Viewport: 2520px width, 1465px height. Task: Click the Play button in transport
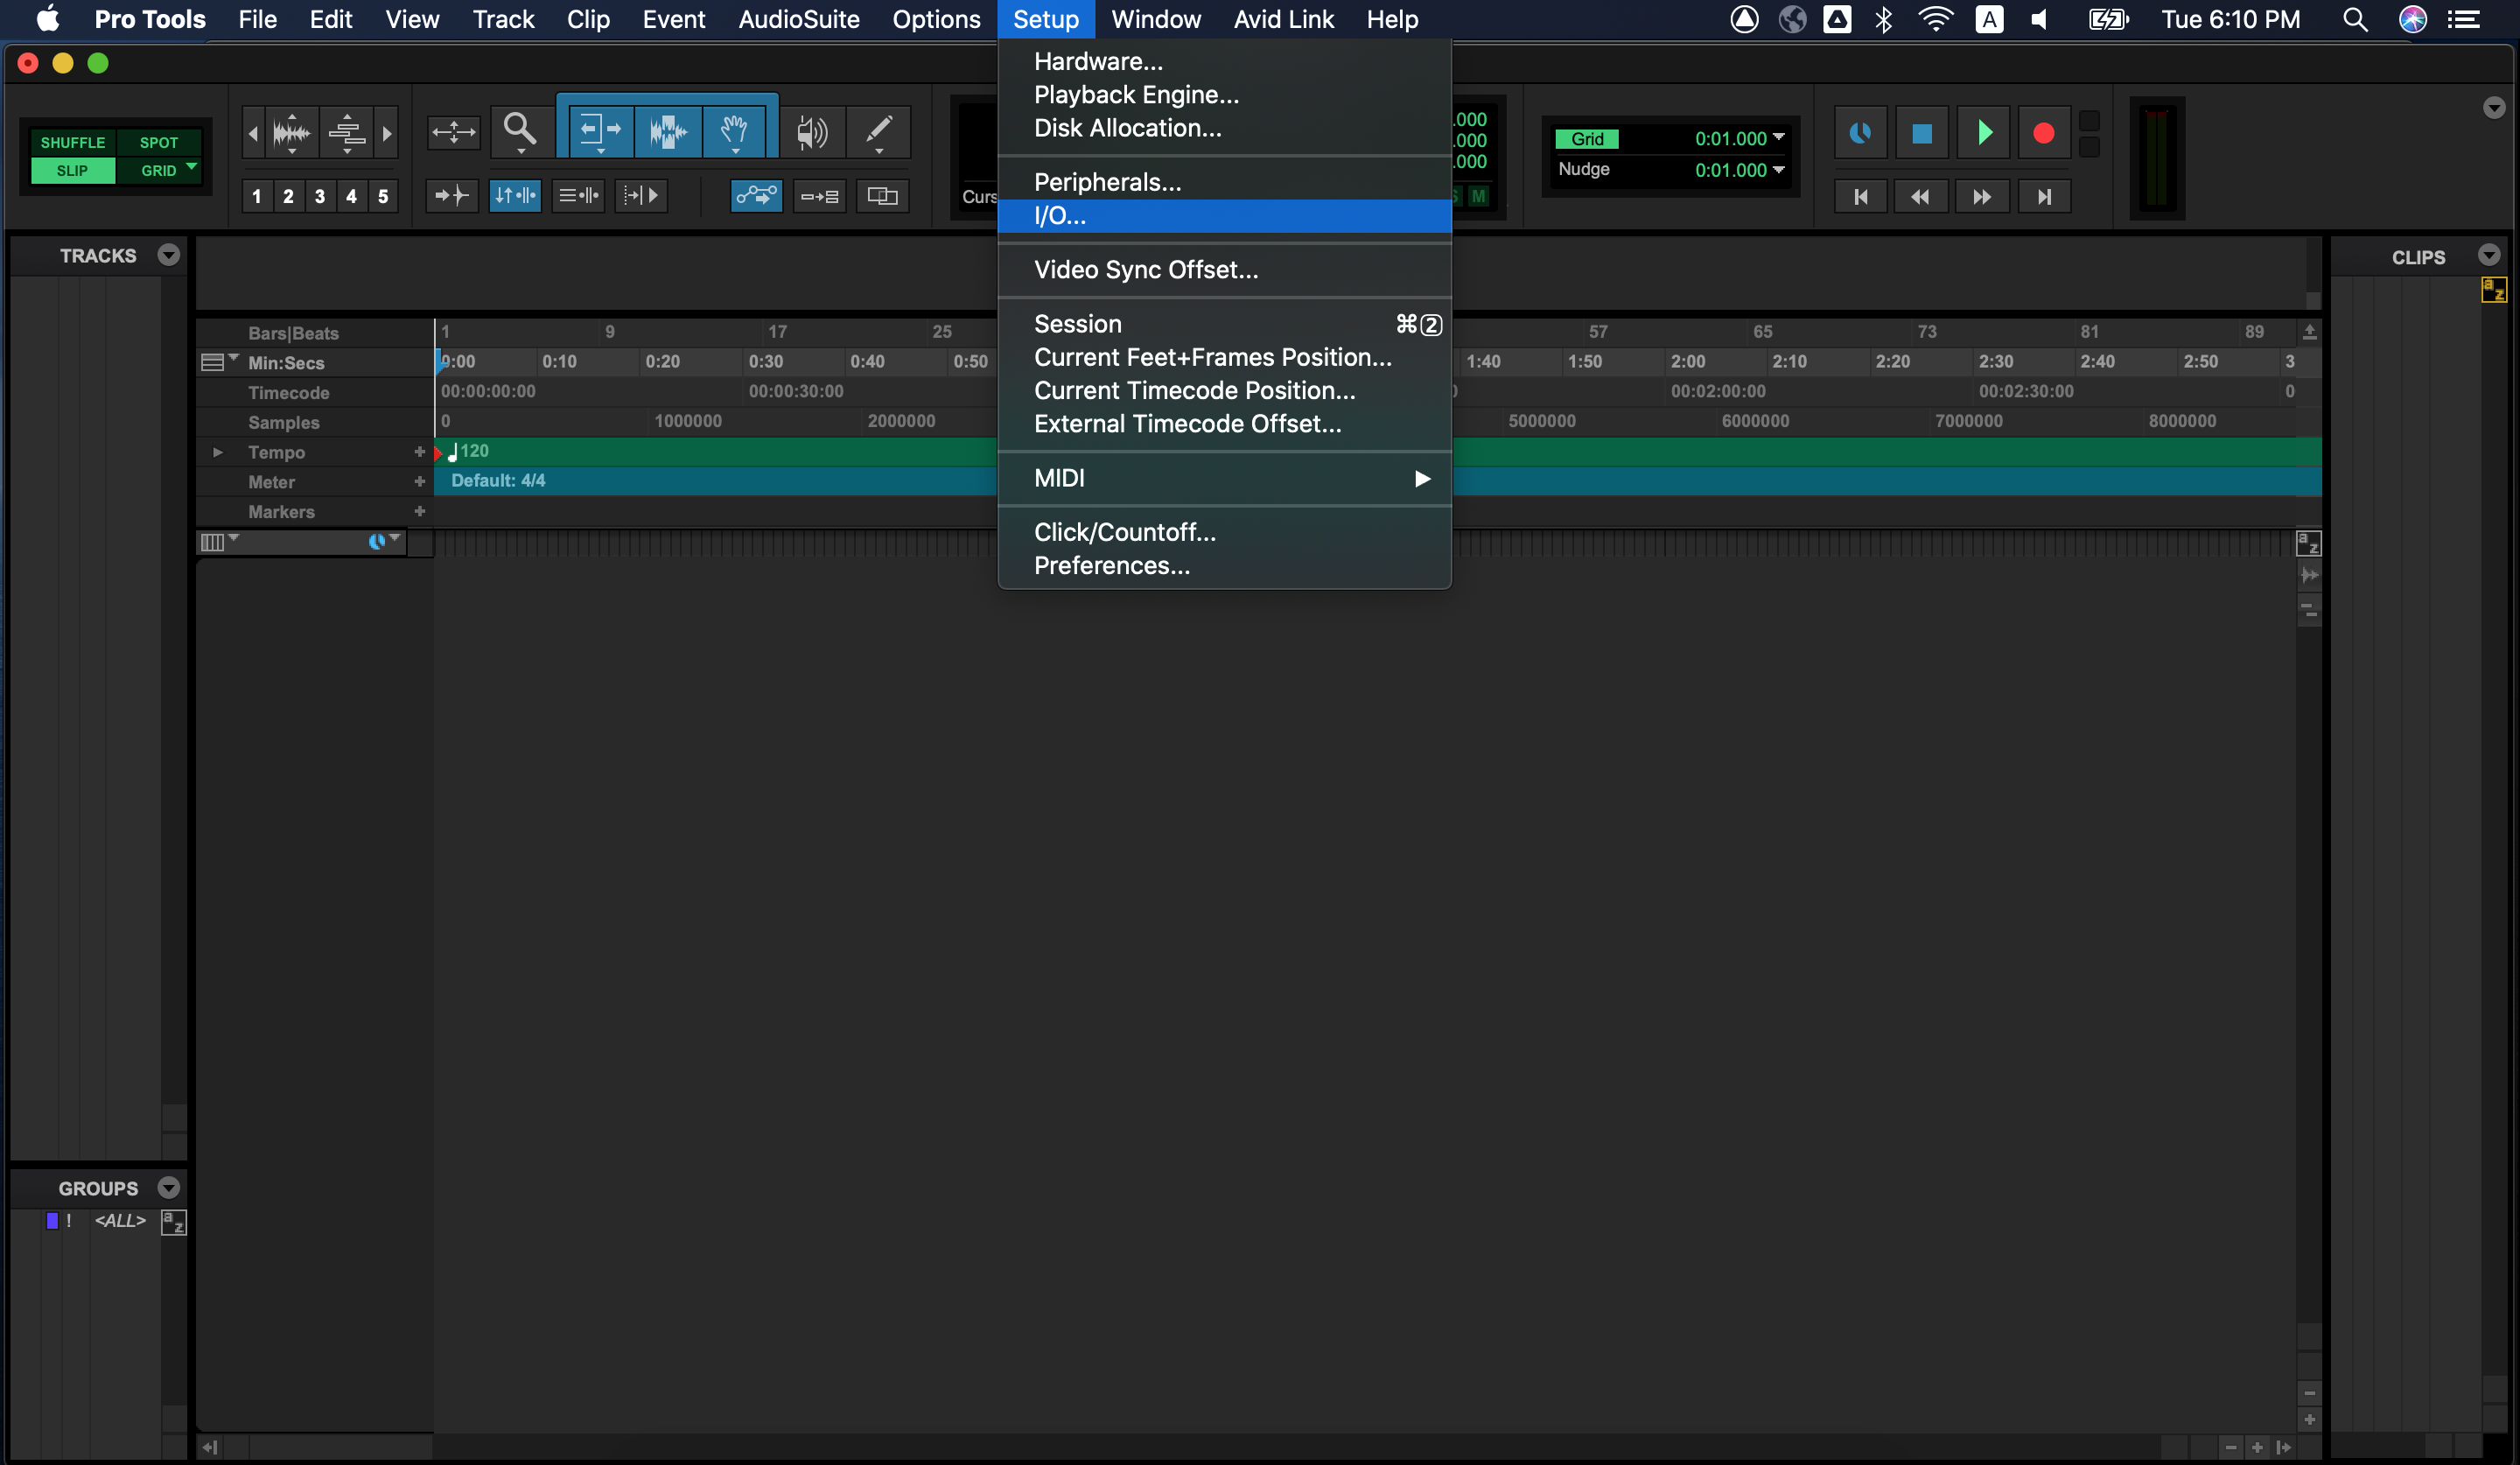tap(1984, 134)
